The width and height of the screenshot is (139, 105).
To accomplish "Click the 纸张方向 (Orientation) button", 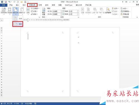I will point(16,11).
